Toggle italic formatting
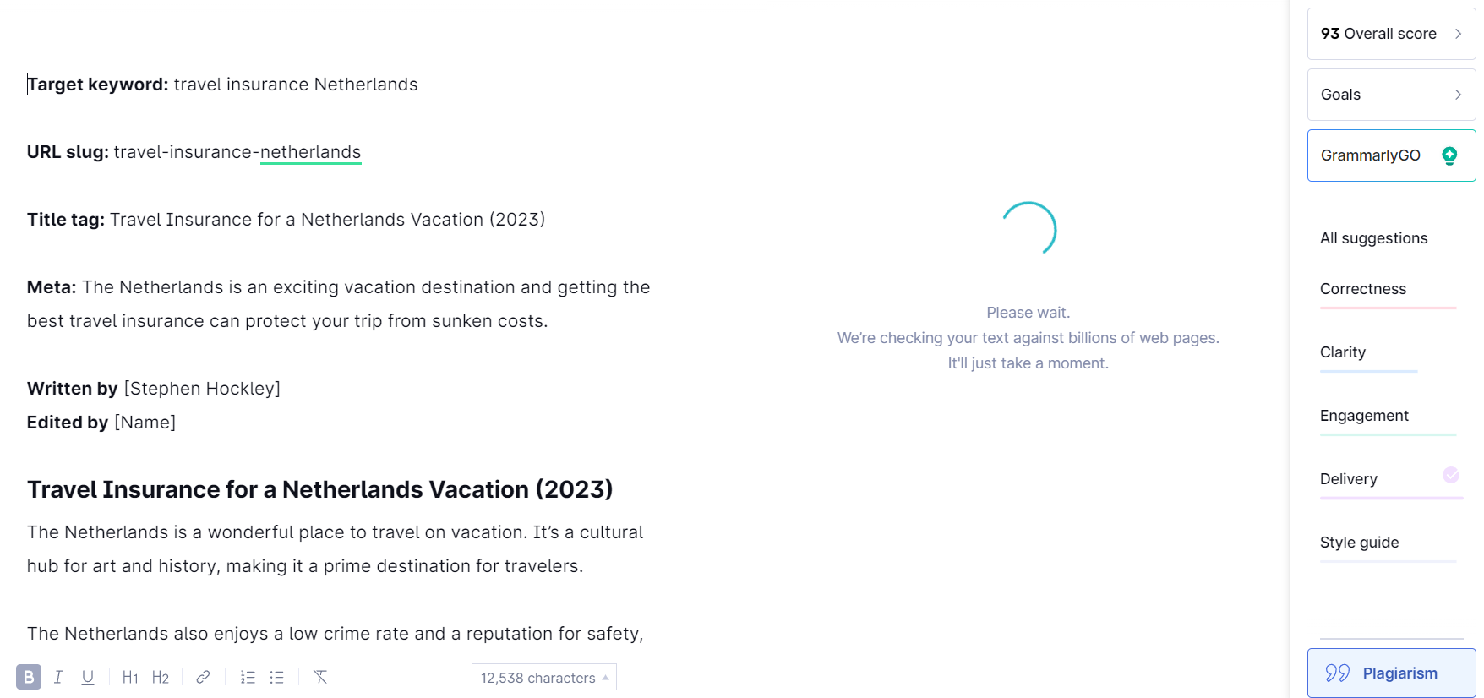The image size is (1484, 698). [x=58, y=677]
